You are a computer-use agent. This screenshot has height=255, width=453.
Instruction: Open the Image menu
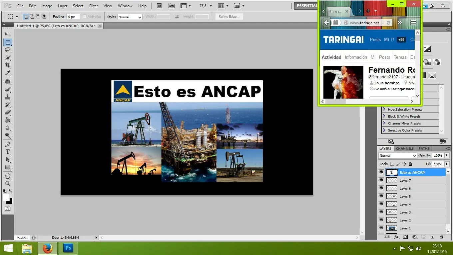pos(47,6)
